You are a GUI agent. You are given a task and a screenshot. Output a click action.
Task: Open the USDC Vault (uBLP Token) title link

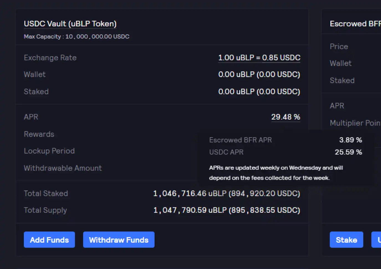click(x=70, y=24)
